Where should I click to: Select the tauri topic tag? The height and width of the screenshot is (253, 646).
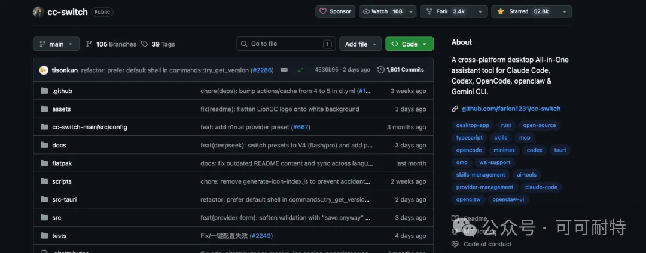[x=560, y=150]
